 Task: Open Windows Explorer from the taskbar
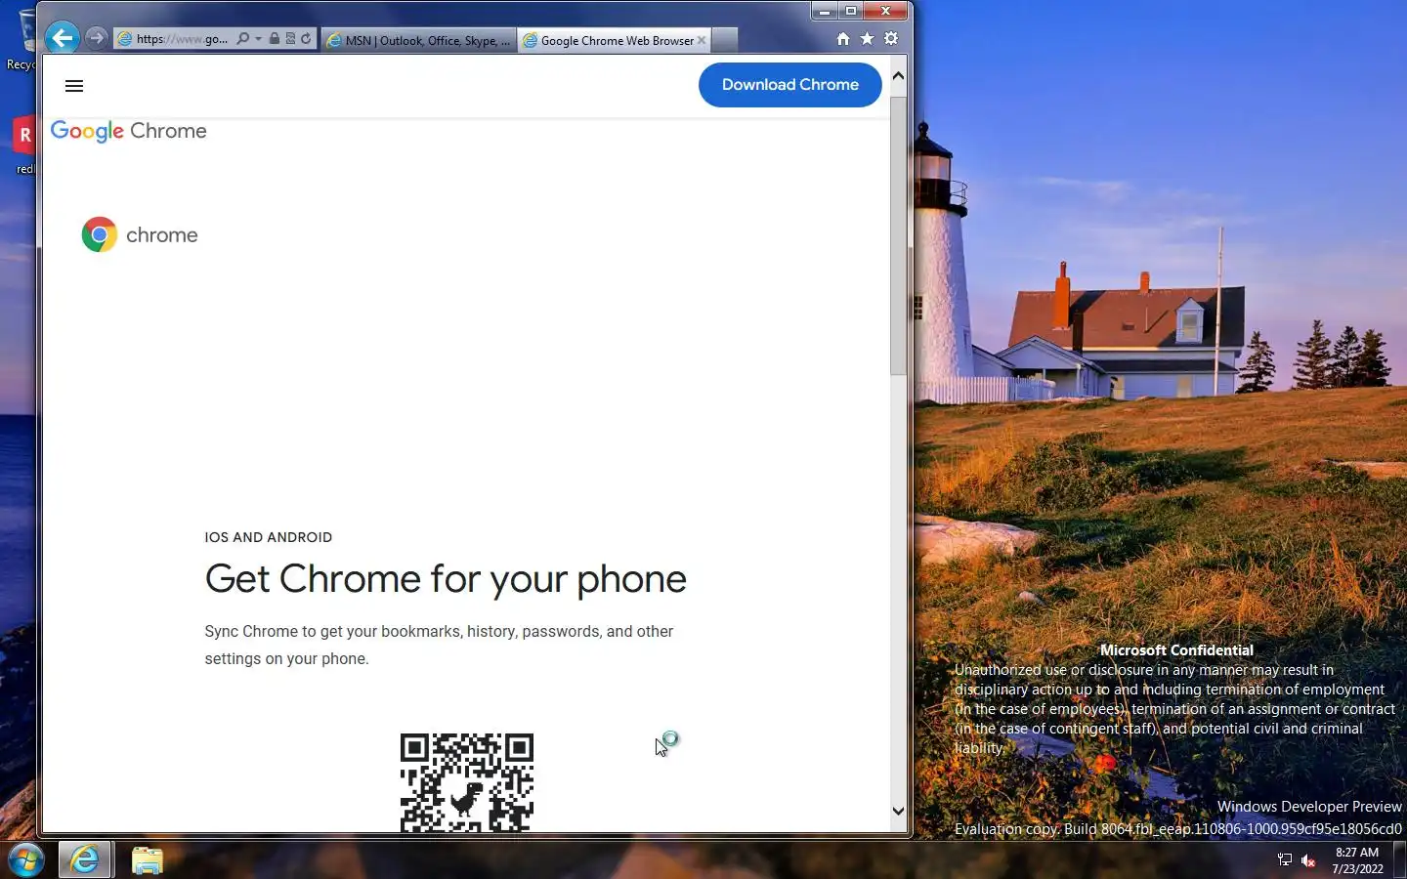click(148, 859)
